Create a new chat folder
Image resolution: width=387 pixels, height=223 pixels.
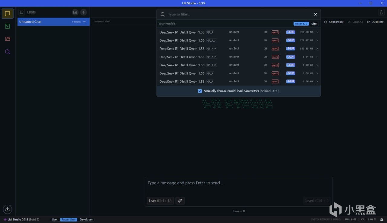pyautogui.click(x=75, y=12)
